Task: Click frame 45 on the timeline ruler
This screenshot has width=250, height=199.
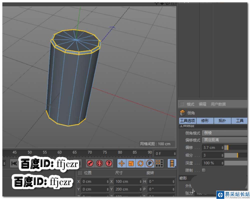Action: point(14,152)
